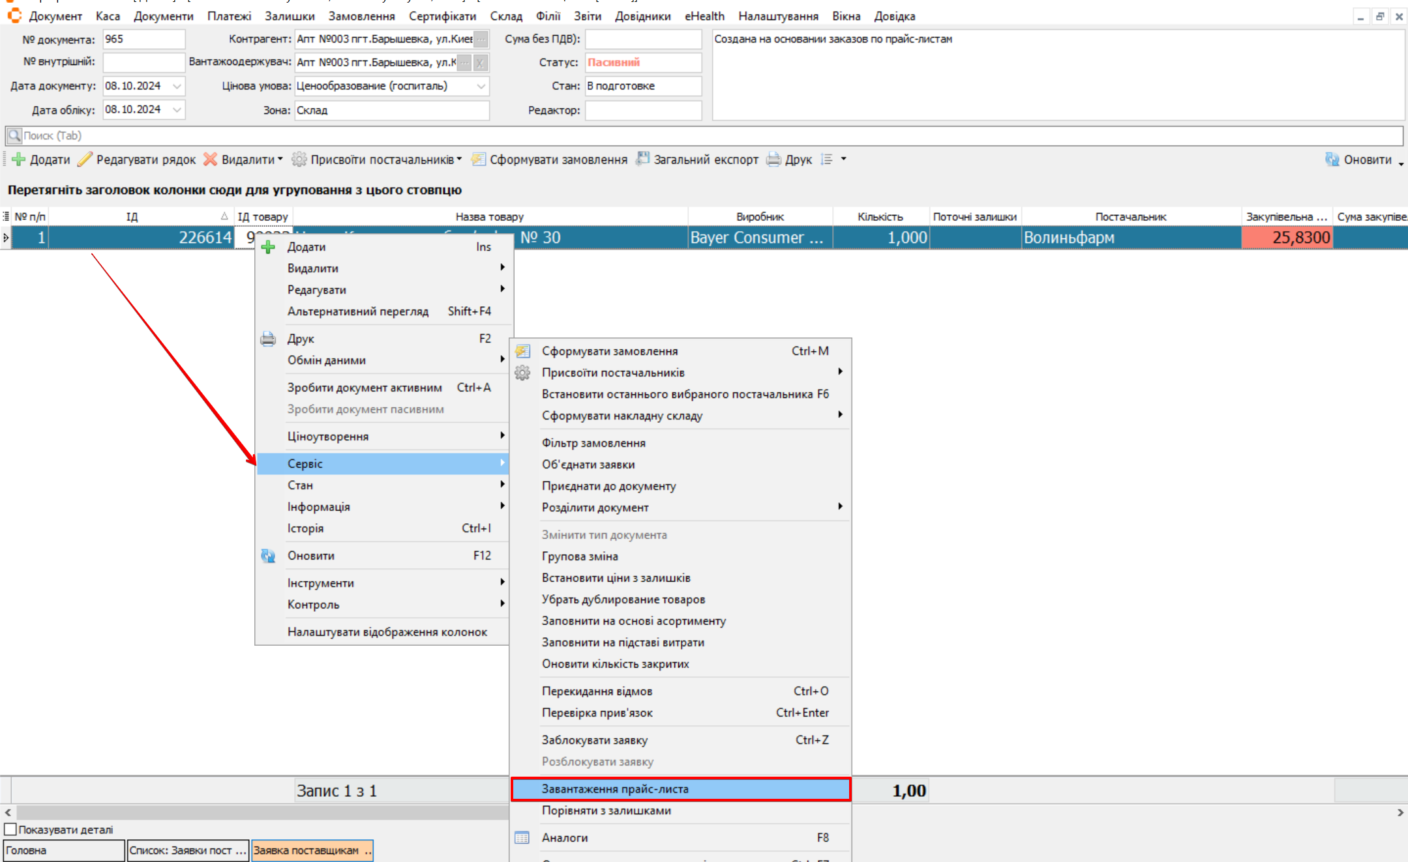Click the Оновити refresh icon at right
The height and width of the screenshot is (862, 1408).
(1332, 160)
